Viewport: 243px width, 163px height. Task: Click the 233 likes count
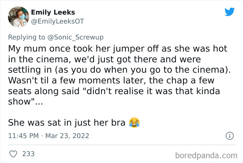coord(28,154)
